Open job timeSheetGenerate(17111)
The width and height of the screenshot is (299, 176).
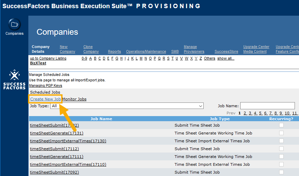pos(57,156)
